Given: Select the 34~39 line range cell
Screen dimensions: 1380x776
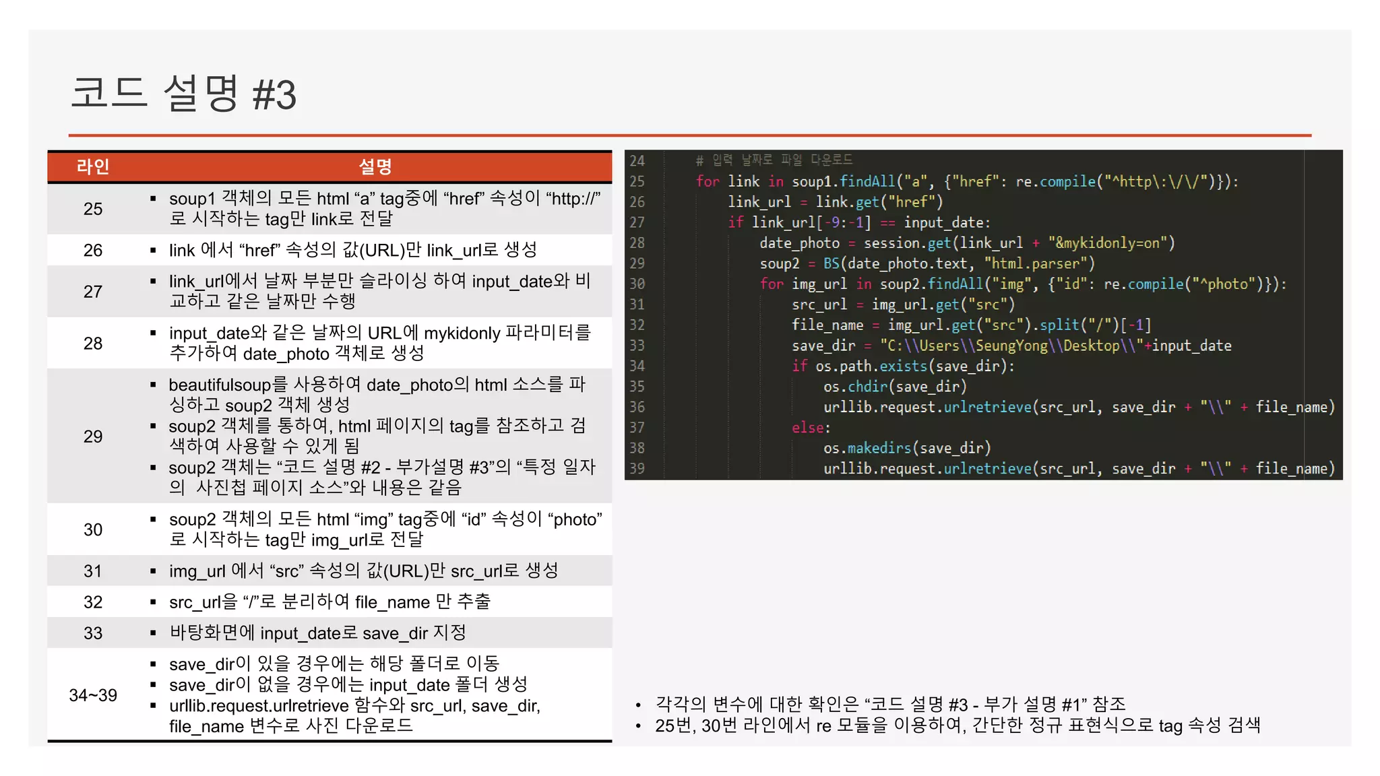Looking at the screenshot, I should pos(93,695).
